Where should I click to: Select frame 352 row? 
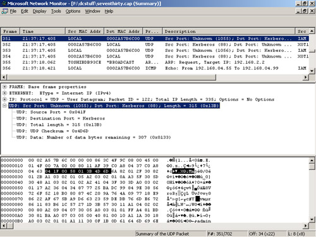tap(155, 44)
